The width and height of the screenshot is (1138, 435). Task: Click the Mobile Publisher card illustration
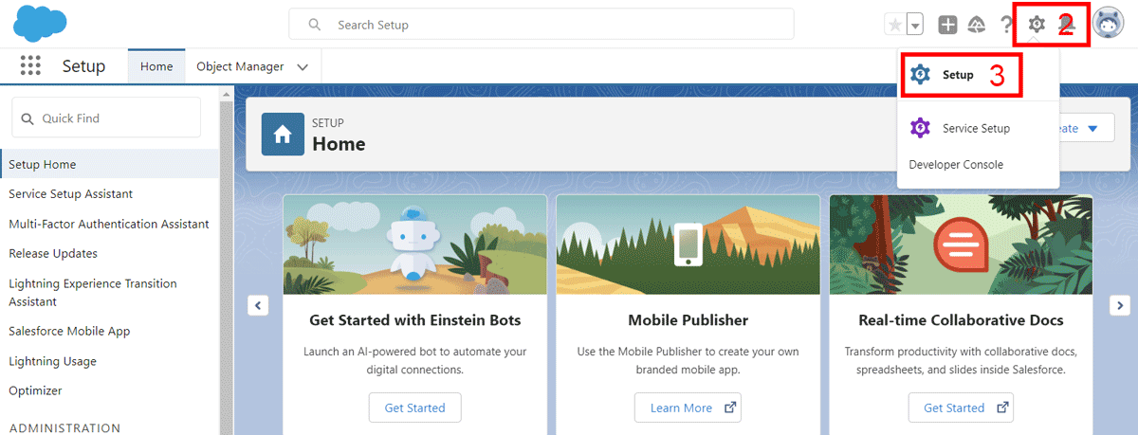click(688, 245)
